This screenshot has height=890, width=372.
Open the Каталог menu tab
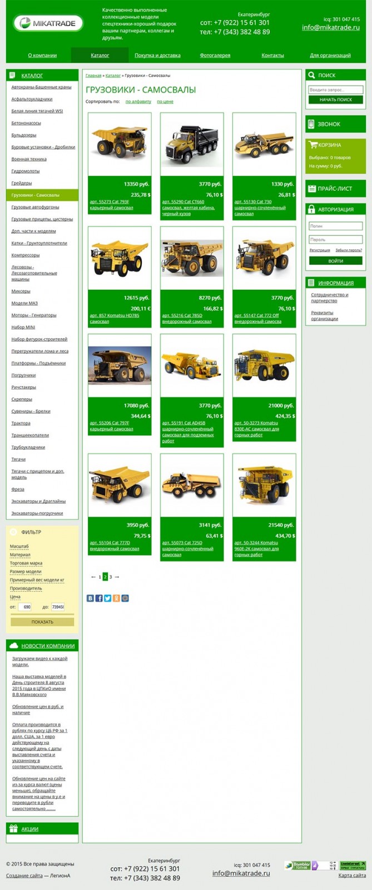coord(100,55)
